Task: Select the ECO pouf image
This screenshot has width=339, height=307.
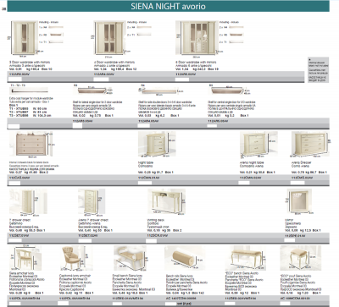Action: (300, 258)
